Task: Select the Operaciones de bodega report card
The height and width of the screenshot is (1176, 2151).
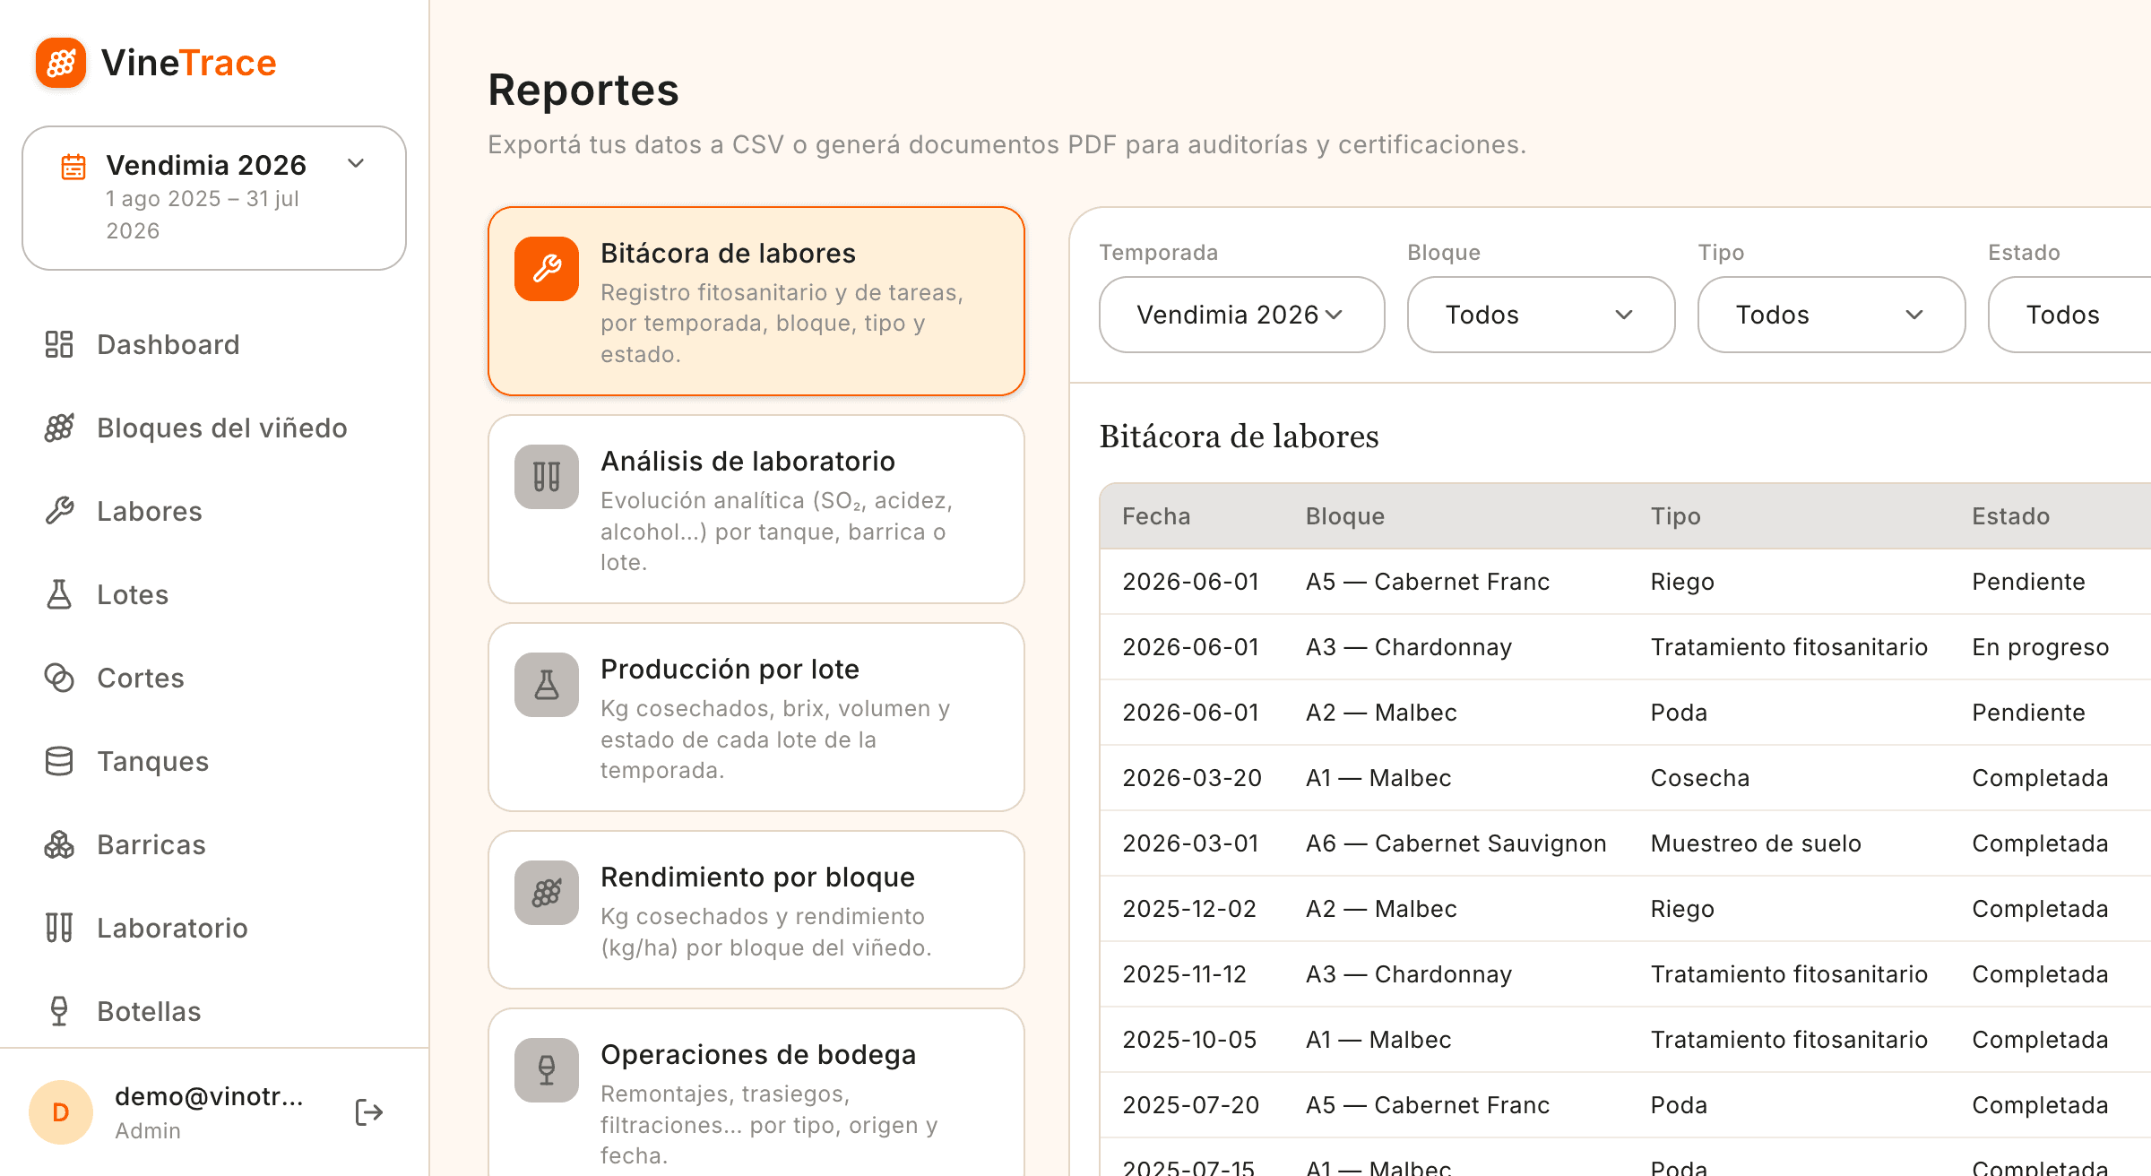Action: (x=756, y=1093)
